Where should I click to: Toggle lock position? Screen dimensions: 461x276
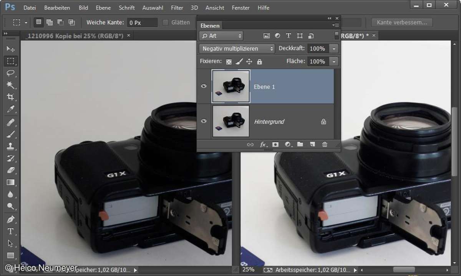tap(249, 61)
